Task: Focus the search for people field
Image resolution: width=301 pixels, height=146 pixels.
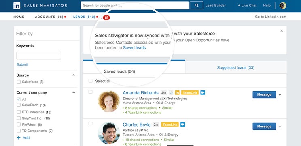Action: point(135,5)
